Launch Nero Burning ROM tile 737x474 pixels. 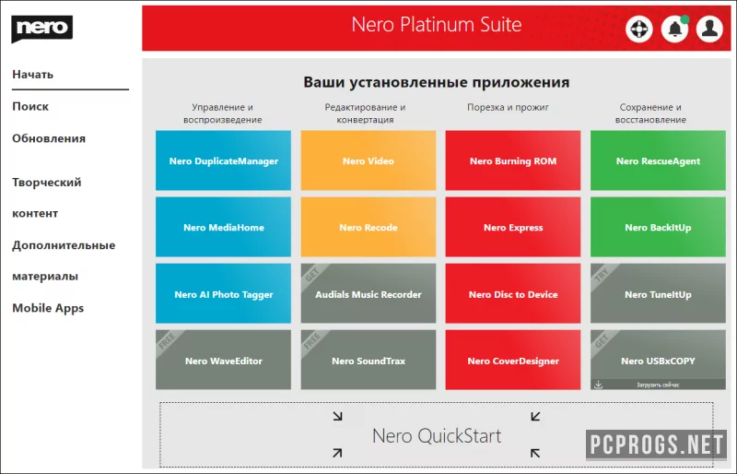click(513, 160)
